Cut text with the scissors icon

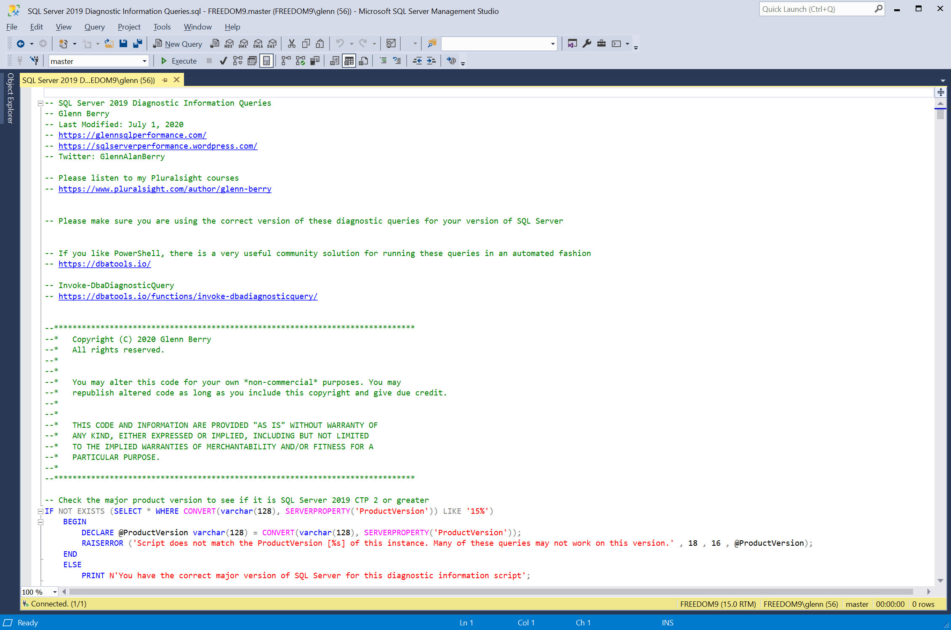click(291, 43)
